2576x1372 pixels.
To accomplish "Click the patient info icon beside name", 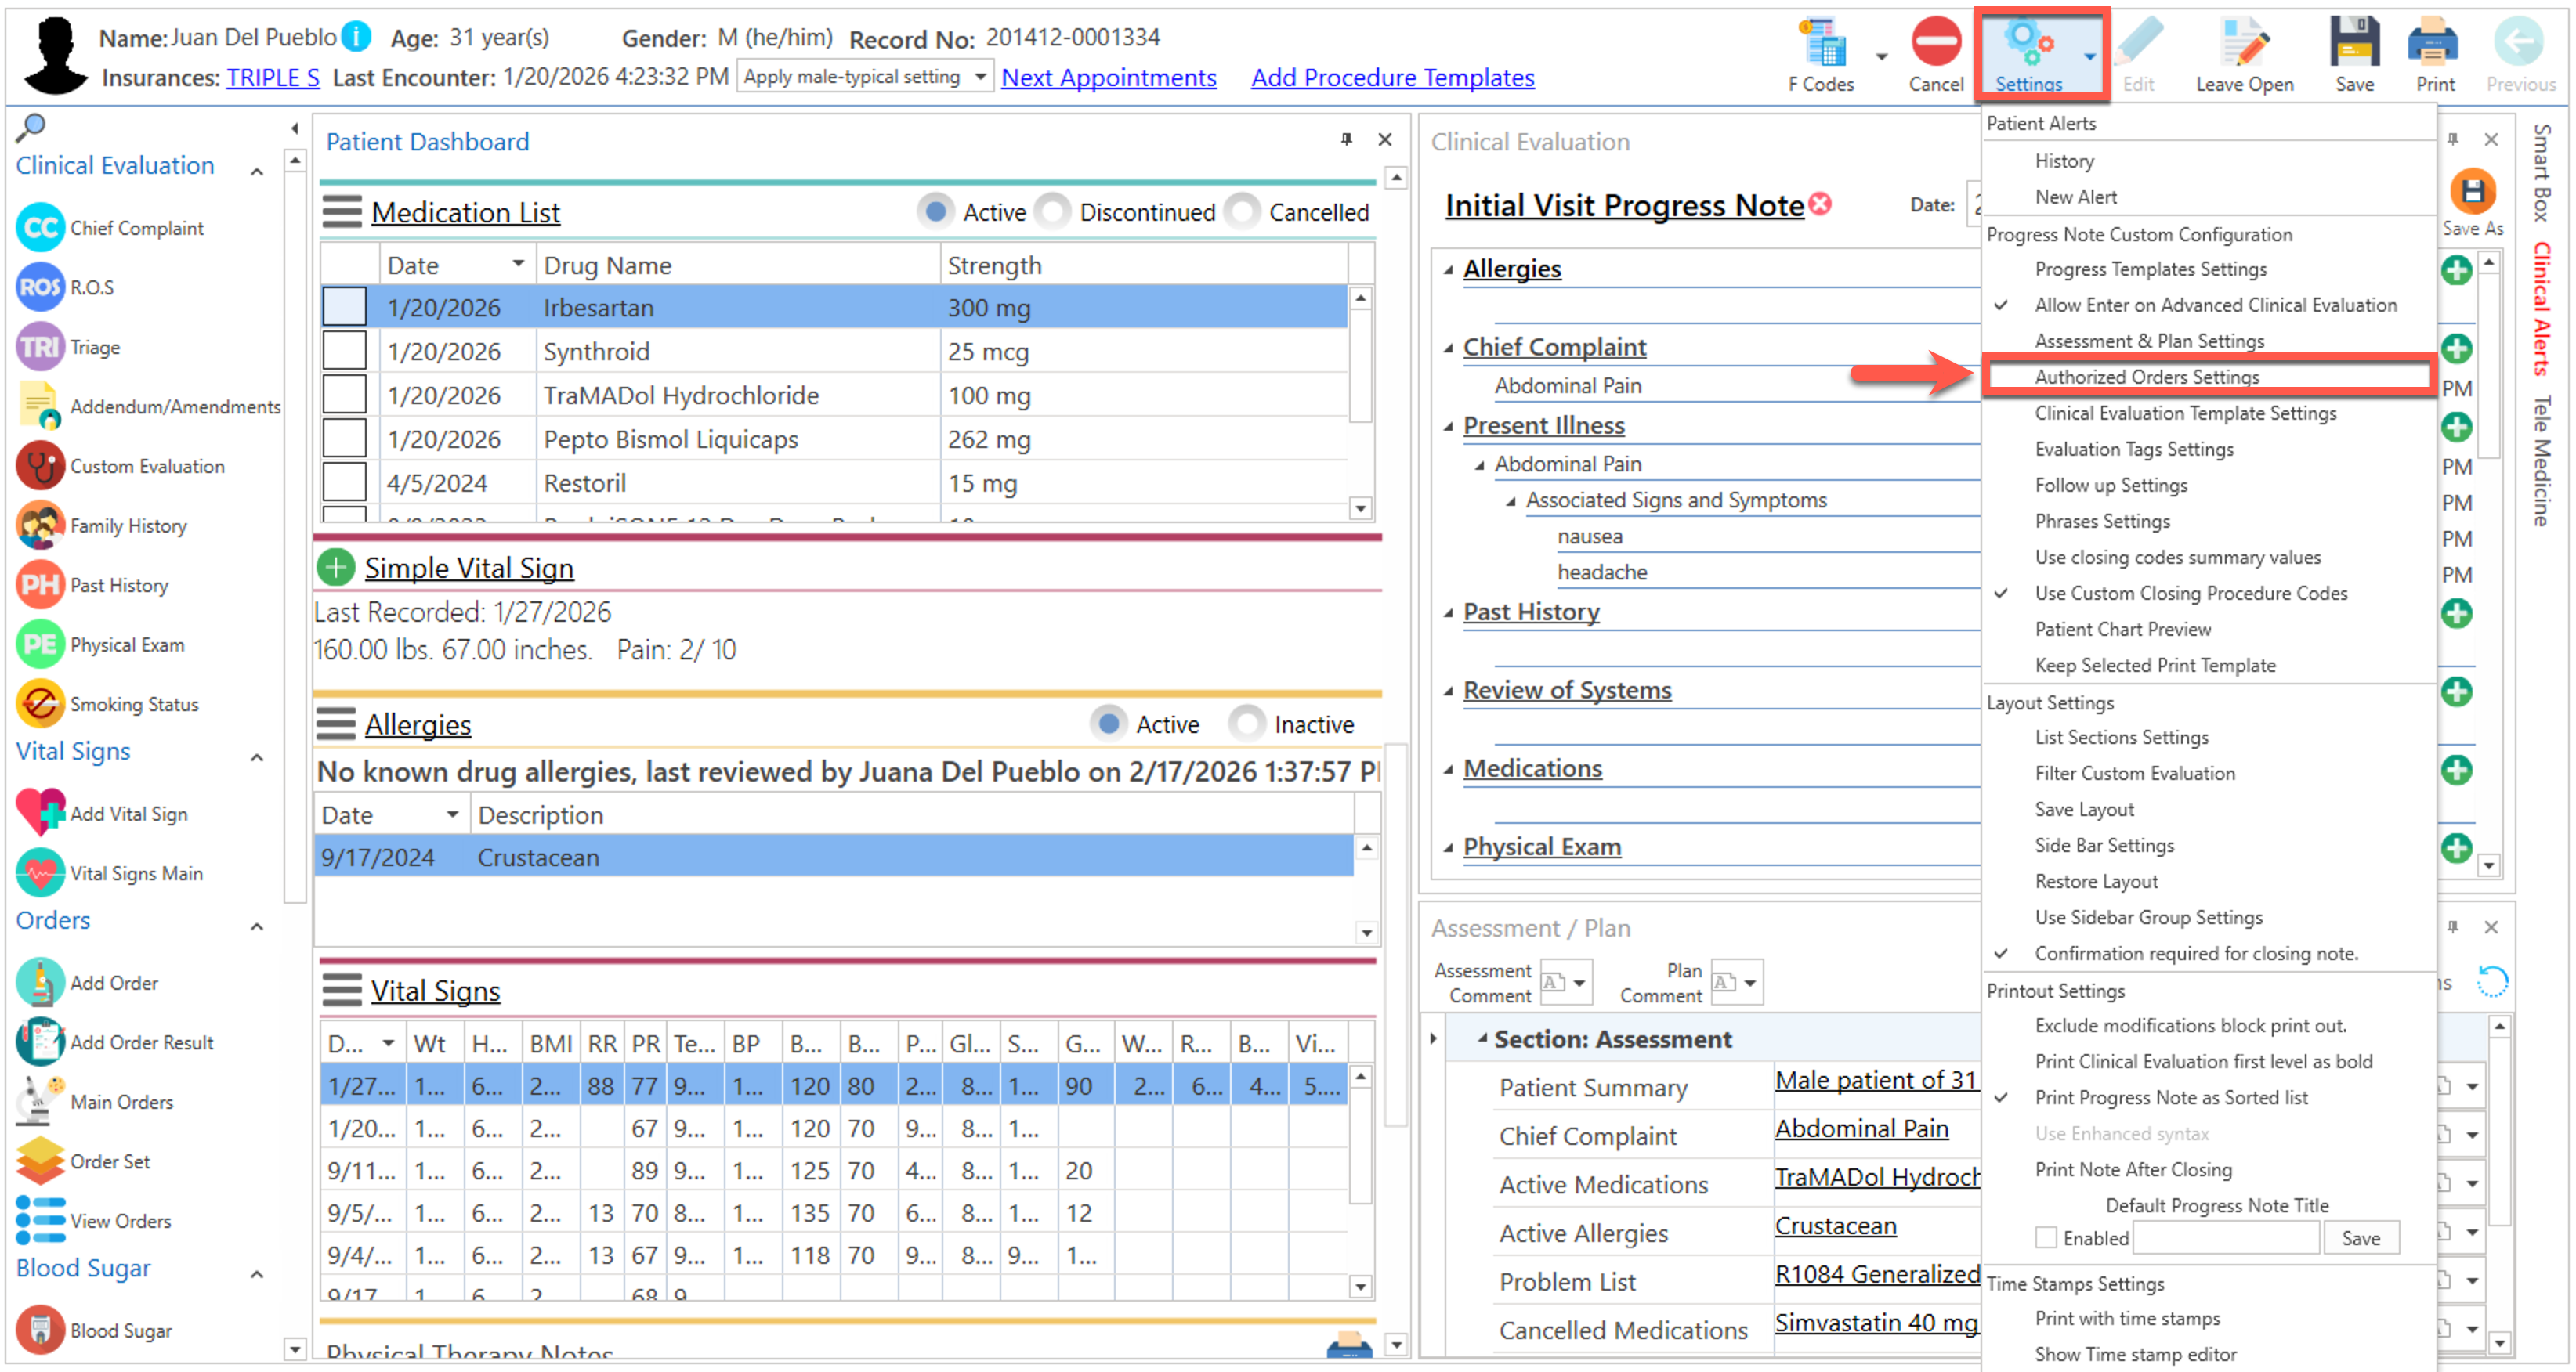I will click(357, 37).
